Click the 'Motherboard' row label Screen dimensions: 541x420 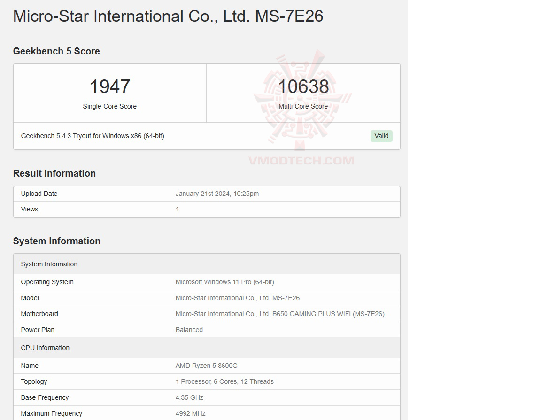tap(39, 314)
